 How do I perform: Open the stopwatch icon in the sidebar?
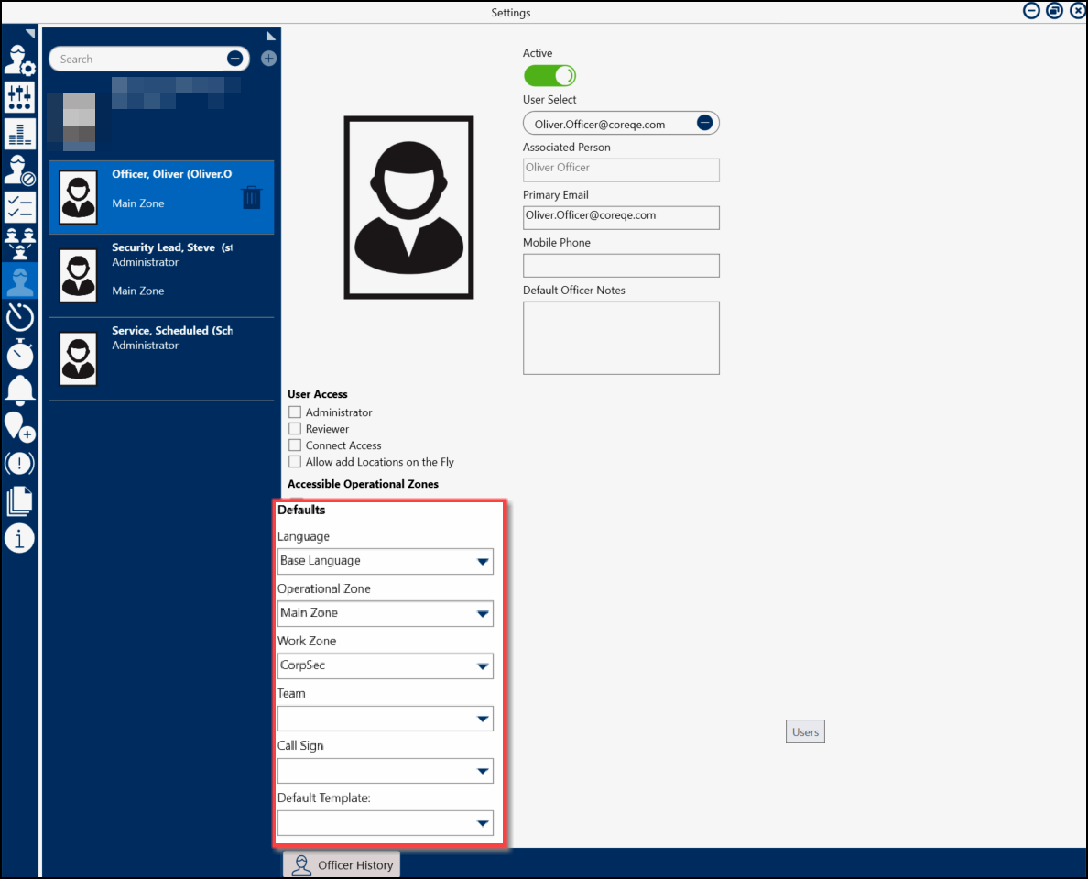19,354
